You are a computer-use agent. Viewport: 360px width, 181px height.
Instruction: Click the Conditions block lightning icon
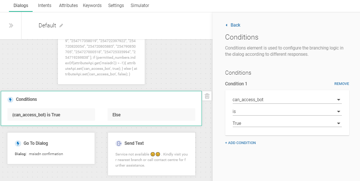pyautogui.click(x=10, y=100)
